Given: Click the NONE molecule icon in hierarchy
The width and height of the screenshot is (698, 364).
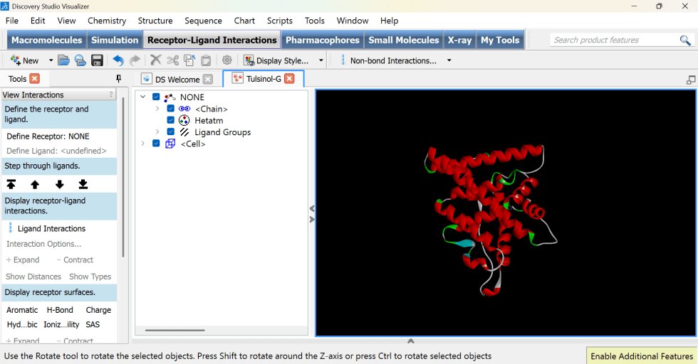Looking at the screenshot, I should click(170, 97).
